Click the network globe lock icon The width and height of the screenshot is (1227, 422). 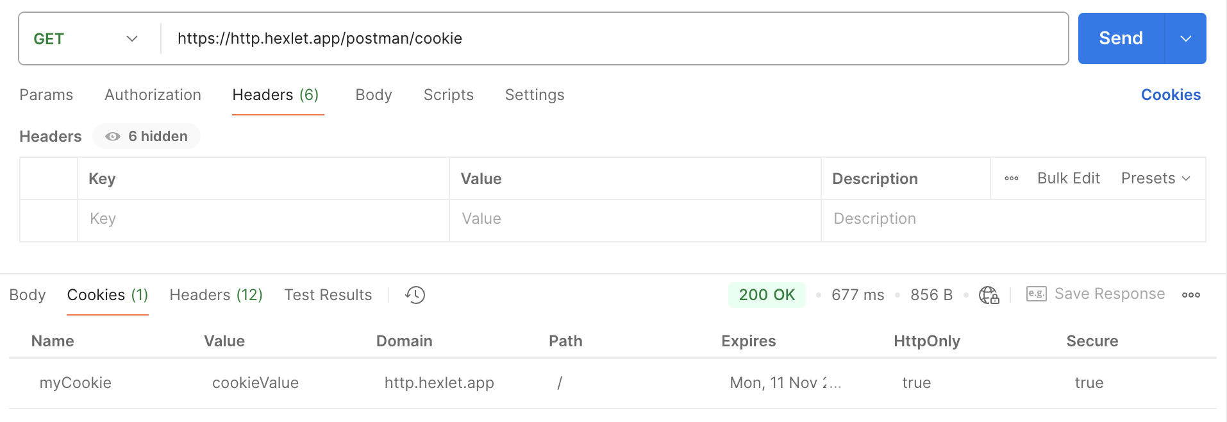[x=989, y=295]
